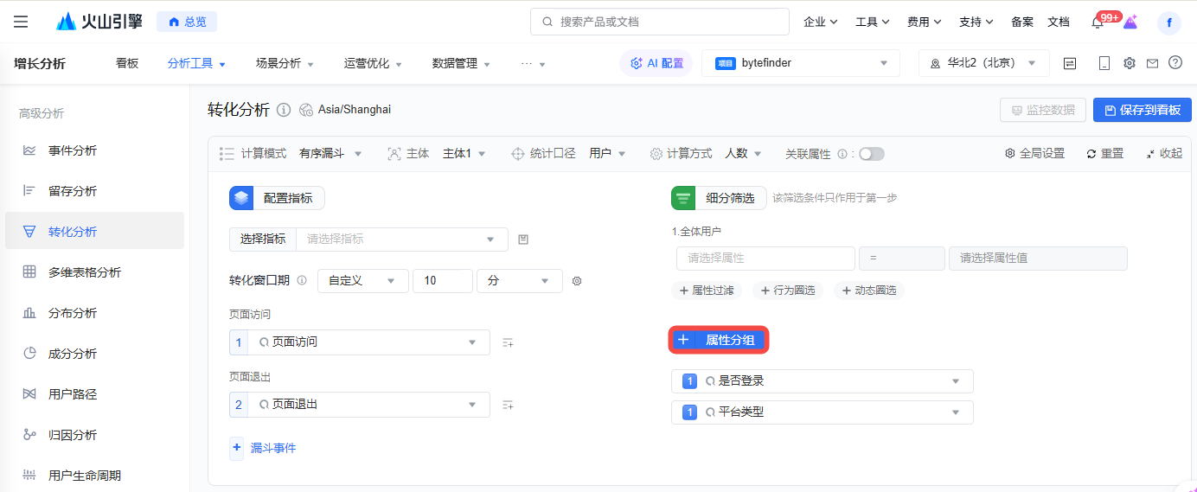
Task: Open the conversion window settings gear
Action: [x=577, y=281]
